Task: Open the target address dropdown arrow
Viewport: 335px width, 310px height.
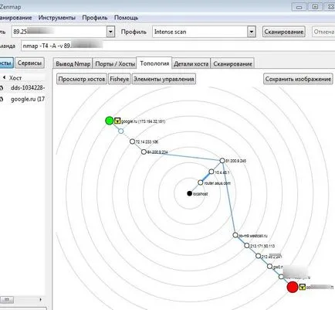Action: tap(110, 32)
